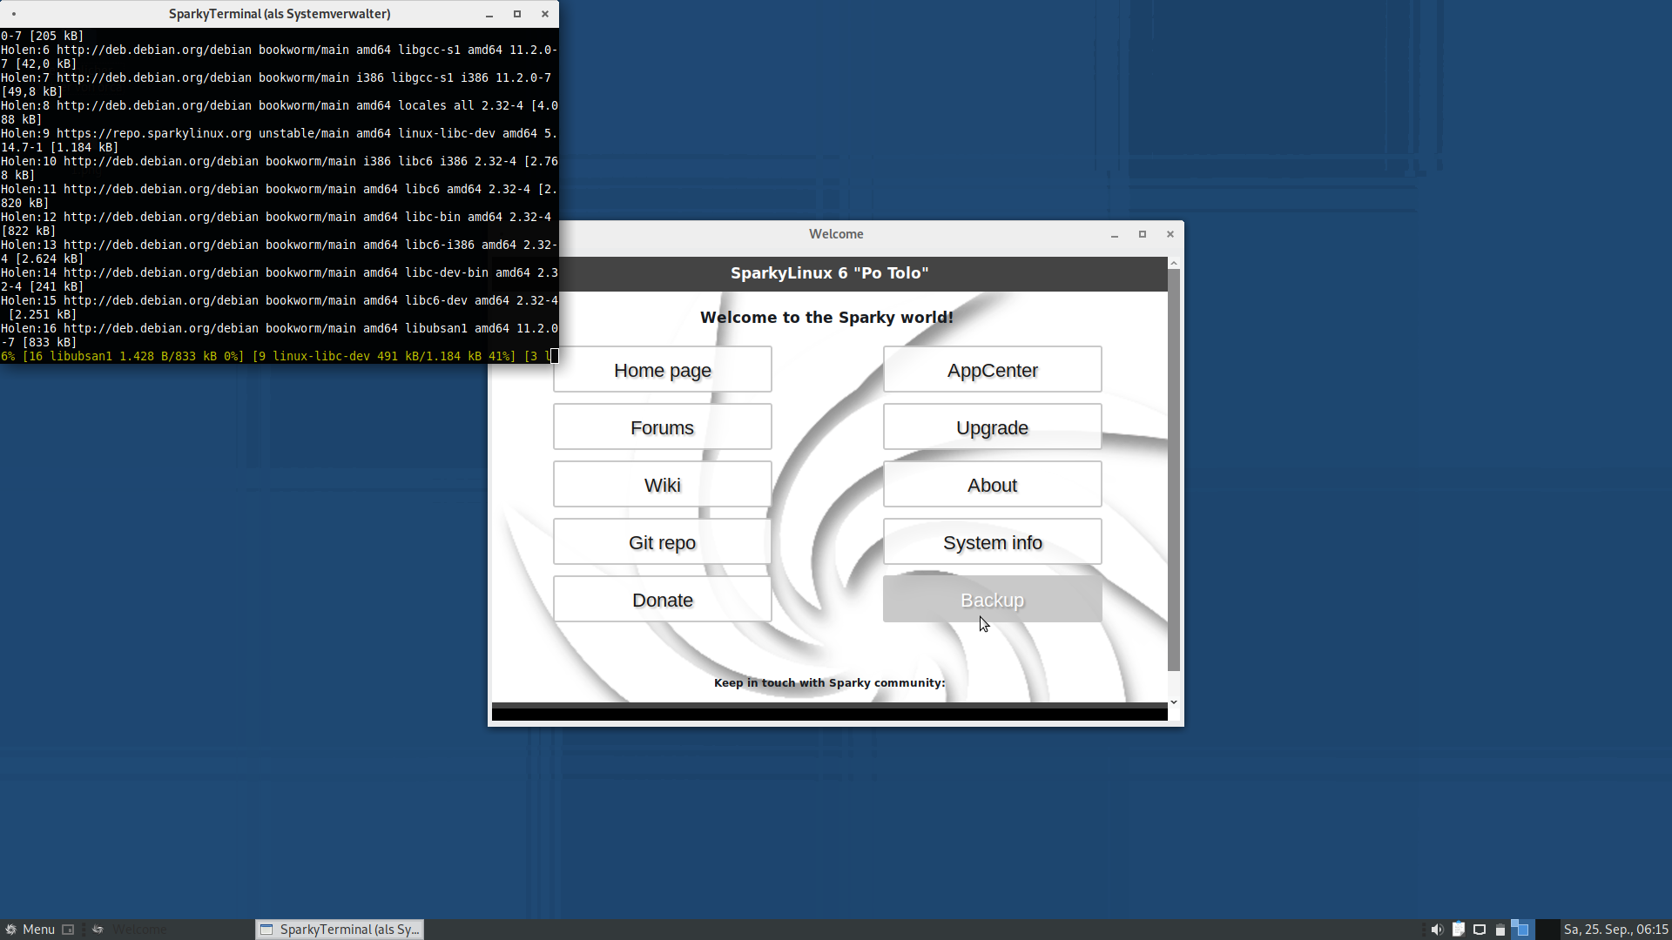Screen dimensions: 1672x940
Task: Open the Wiki button
Action: click(662, 484)
